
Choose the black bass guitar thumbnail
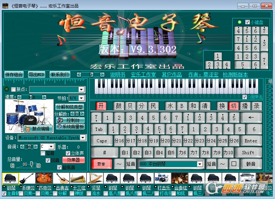click(x=27, y=178)
